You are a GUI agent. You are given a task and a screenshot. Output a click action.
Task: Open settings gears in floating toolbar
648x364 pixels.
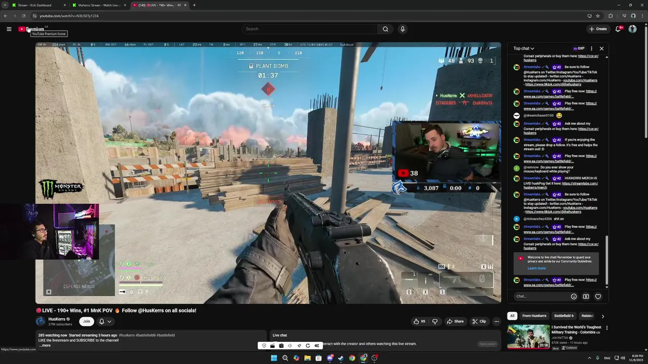[x=317, y=346]
